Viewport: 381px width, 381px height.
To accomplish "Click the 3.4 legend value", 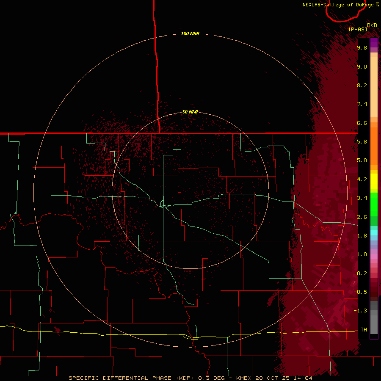I will (362, 198).
